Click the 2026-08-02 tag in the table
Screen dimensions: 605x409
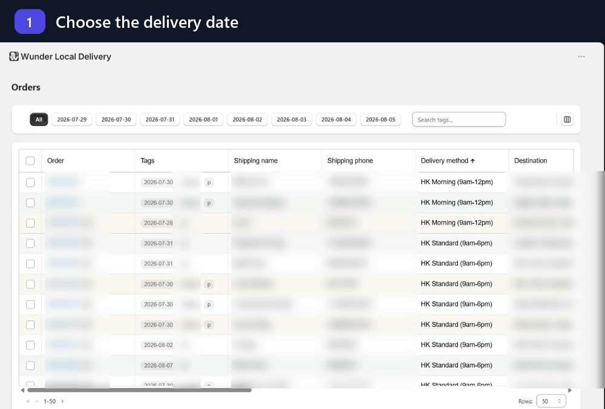pos(158,345)
